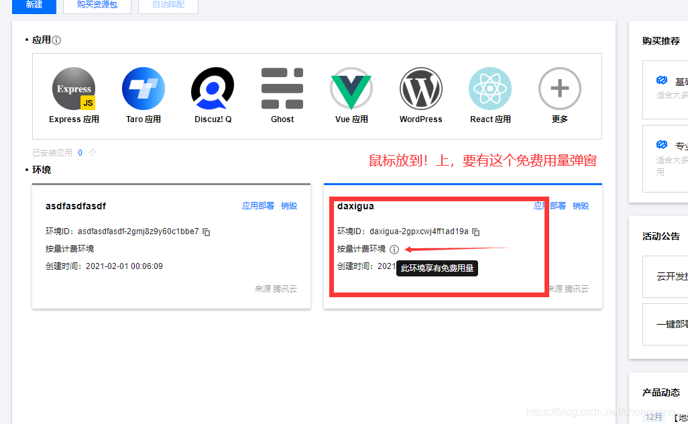Click info icon next to daxigua 按量计费环境
This screenshot has height=424, width=688.
(394, 250)
